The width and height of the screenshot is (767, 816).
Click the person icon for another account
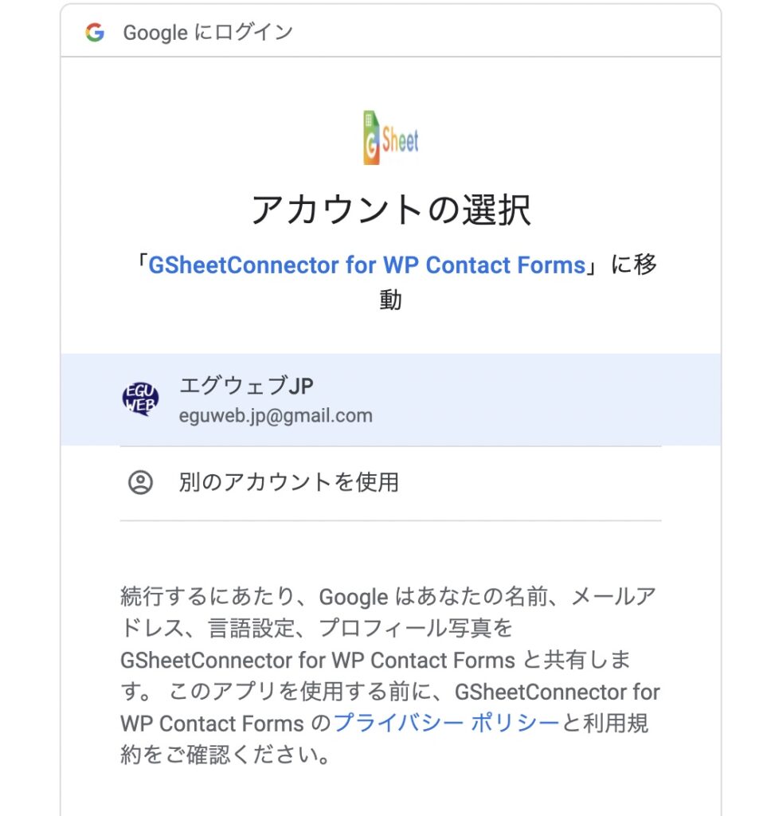pos(140,482)
